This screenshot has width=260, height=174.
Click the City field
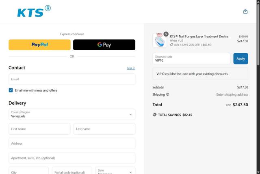pos(28,170)
